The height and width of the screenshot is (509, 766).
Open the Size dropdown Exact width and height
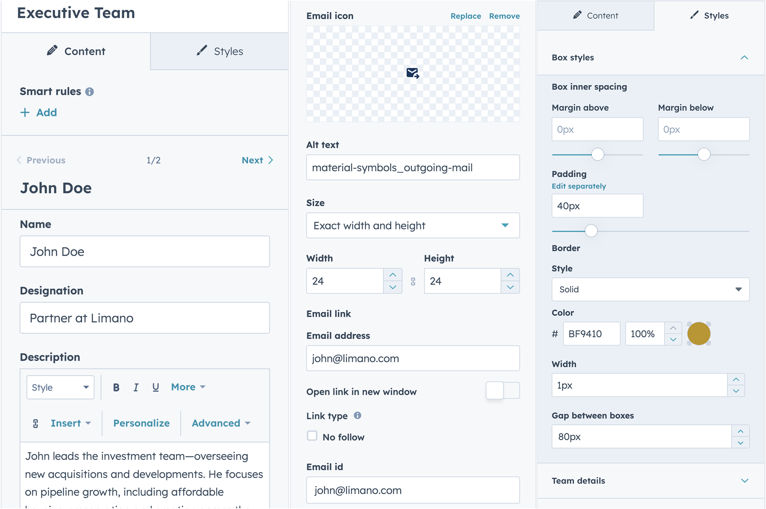coord(413,225)
